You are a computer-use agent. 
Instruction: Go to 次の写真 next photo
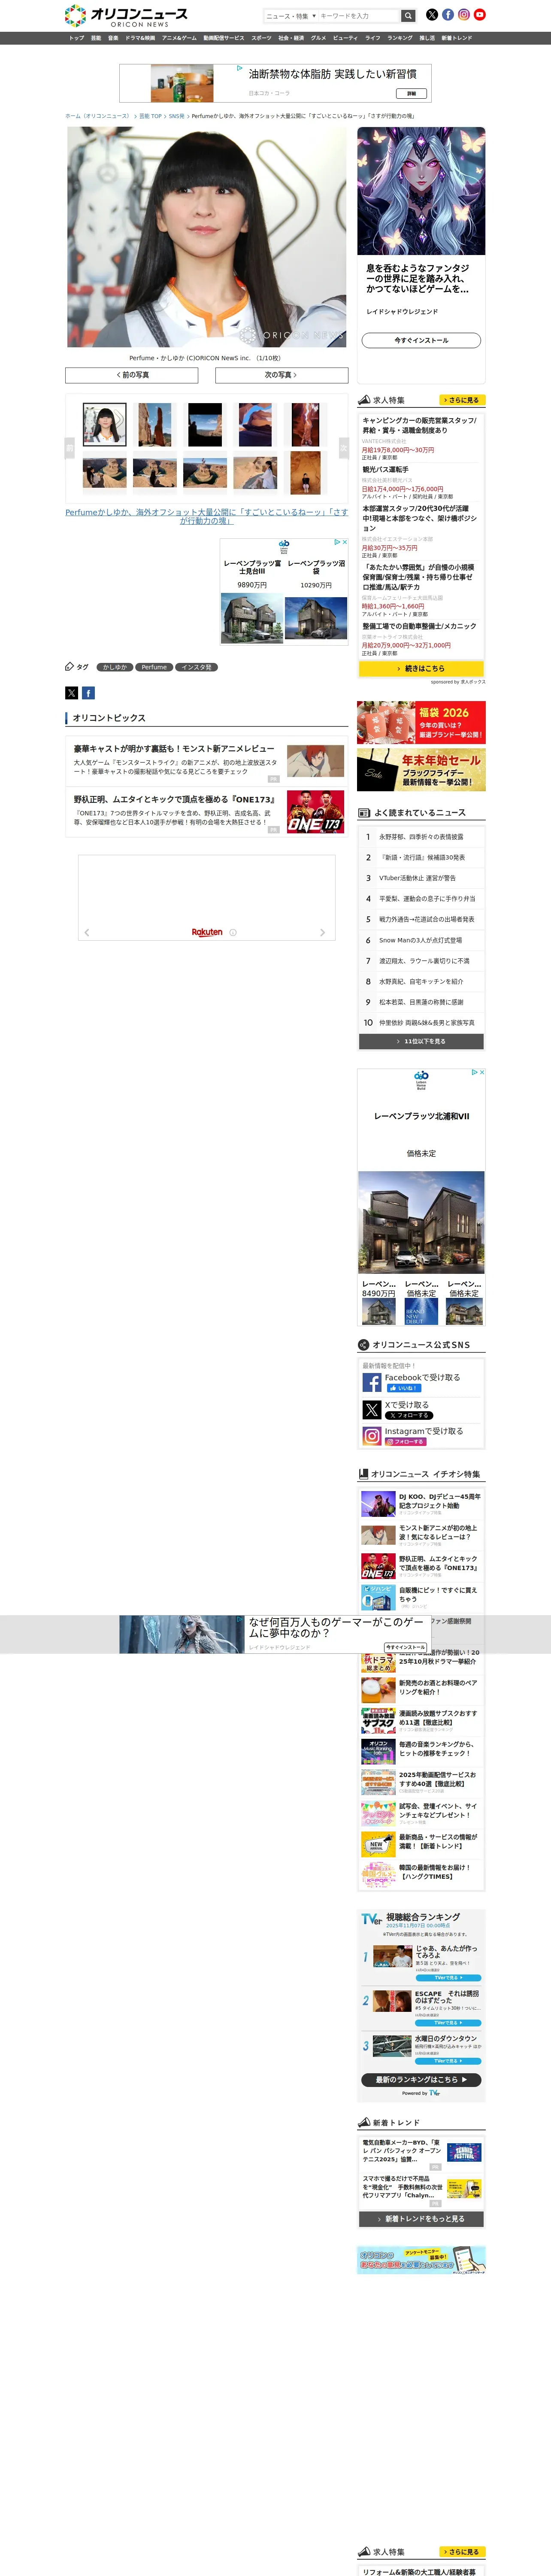(x=281, y=375)
